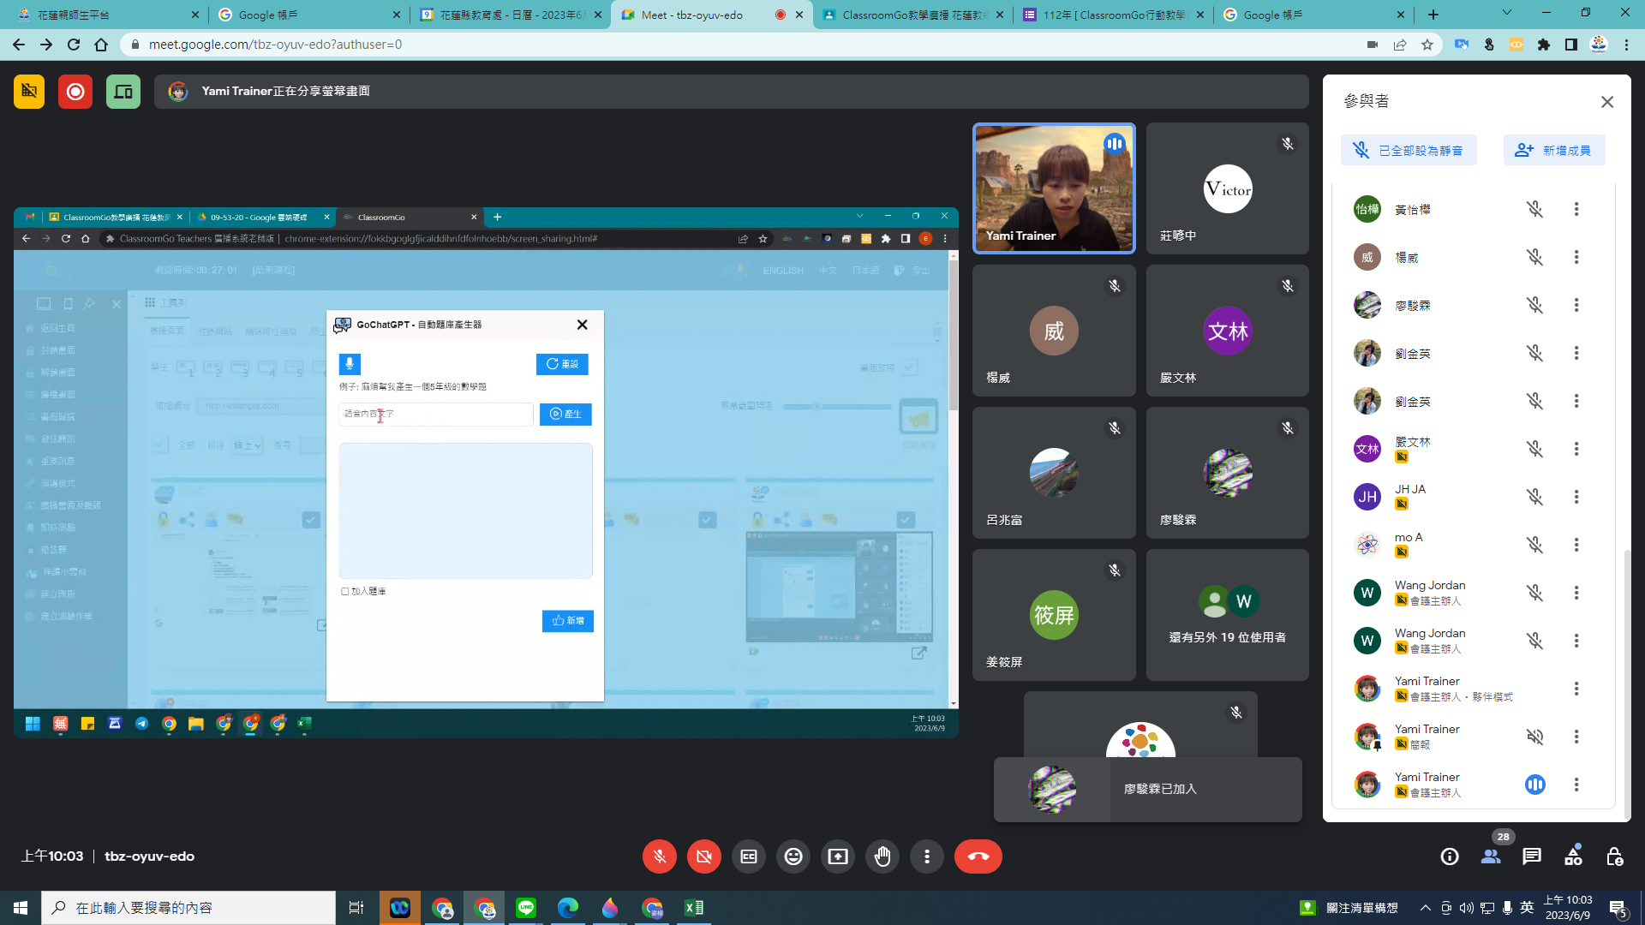Unmute microphone in Meet bottom bar

(659, 856)
